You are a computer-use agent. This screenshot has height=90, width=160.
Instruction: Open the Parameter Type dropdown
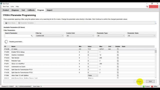pos(111,36)
